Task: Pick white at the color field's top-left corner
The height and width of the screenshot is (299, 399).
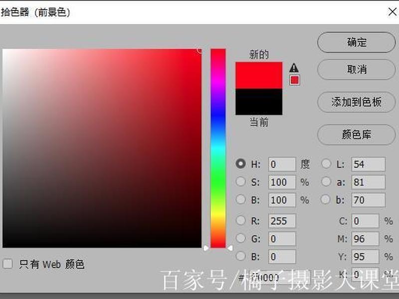Action: 3,50
